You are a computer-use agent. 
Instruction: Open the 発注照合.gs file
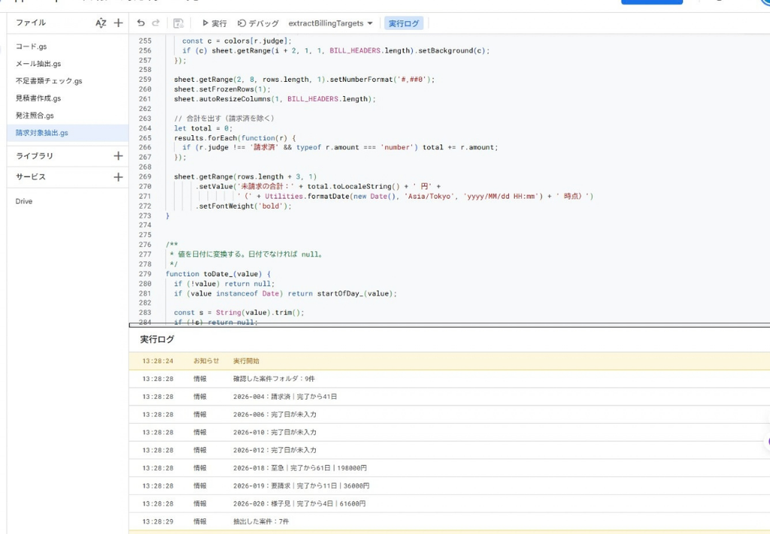[35, 115]
